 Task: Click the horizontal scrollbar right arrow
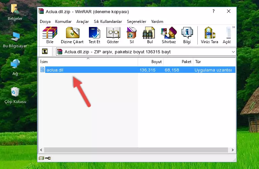233,150
